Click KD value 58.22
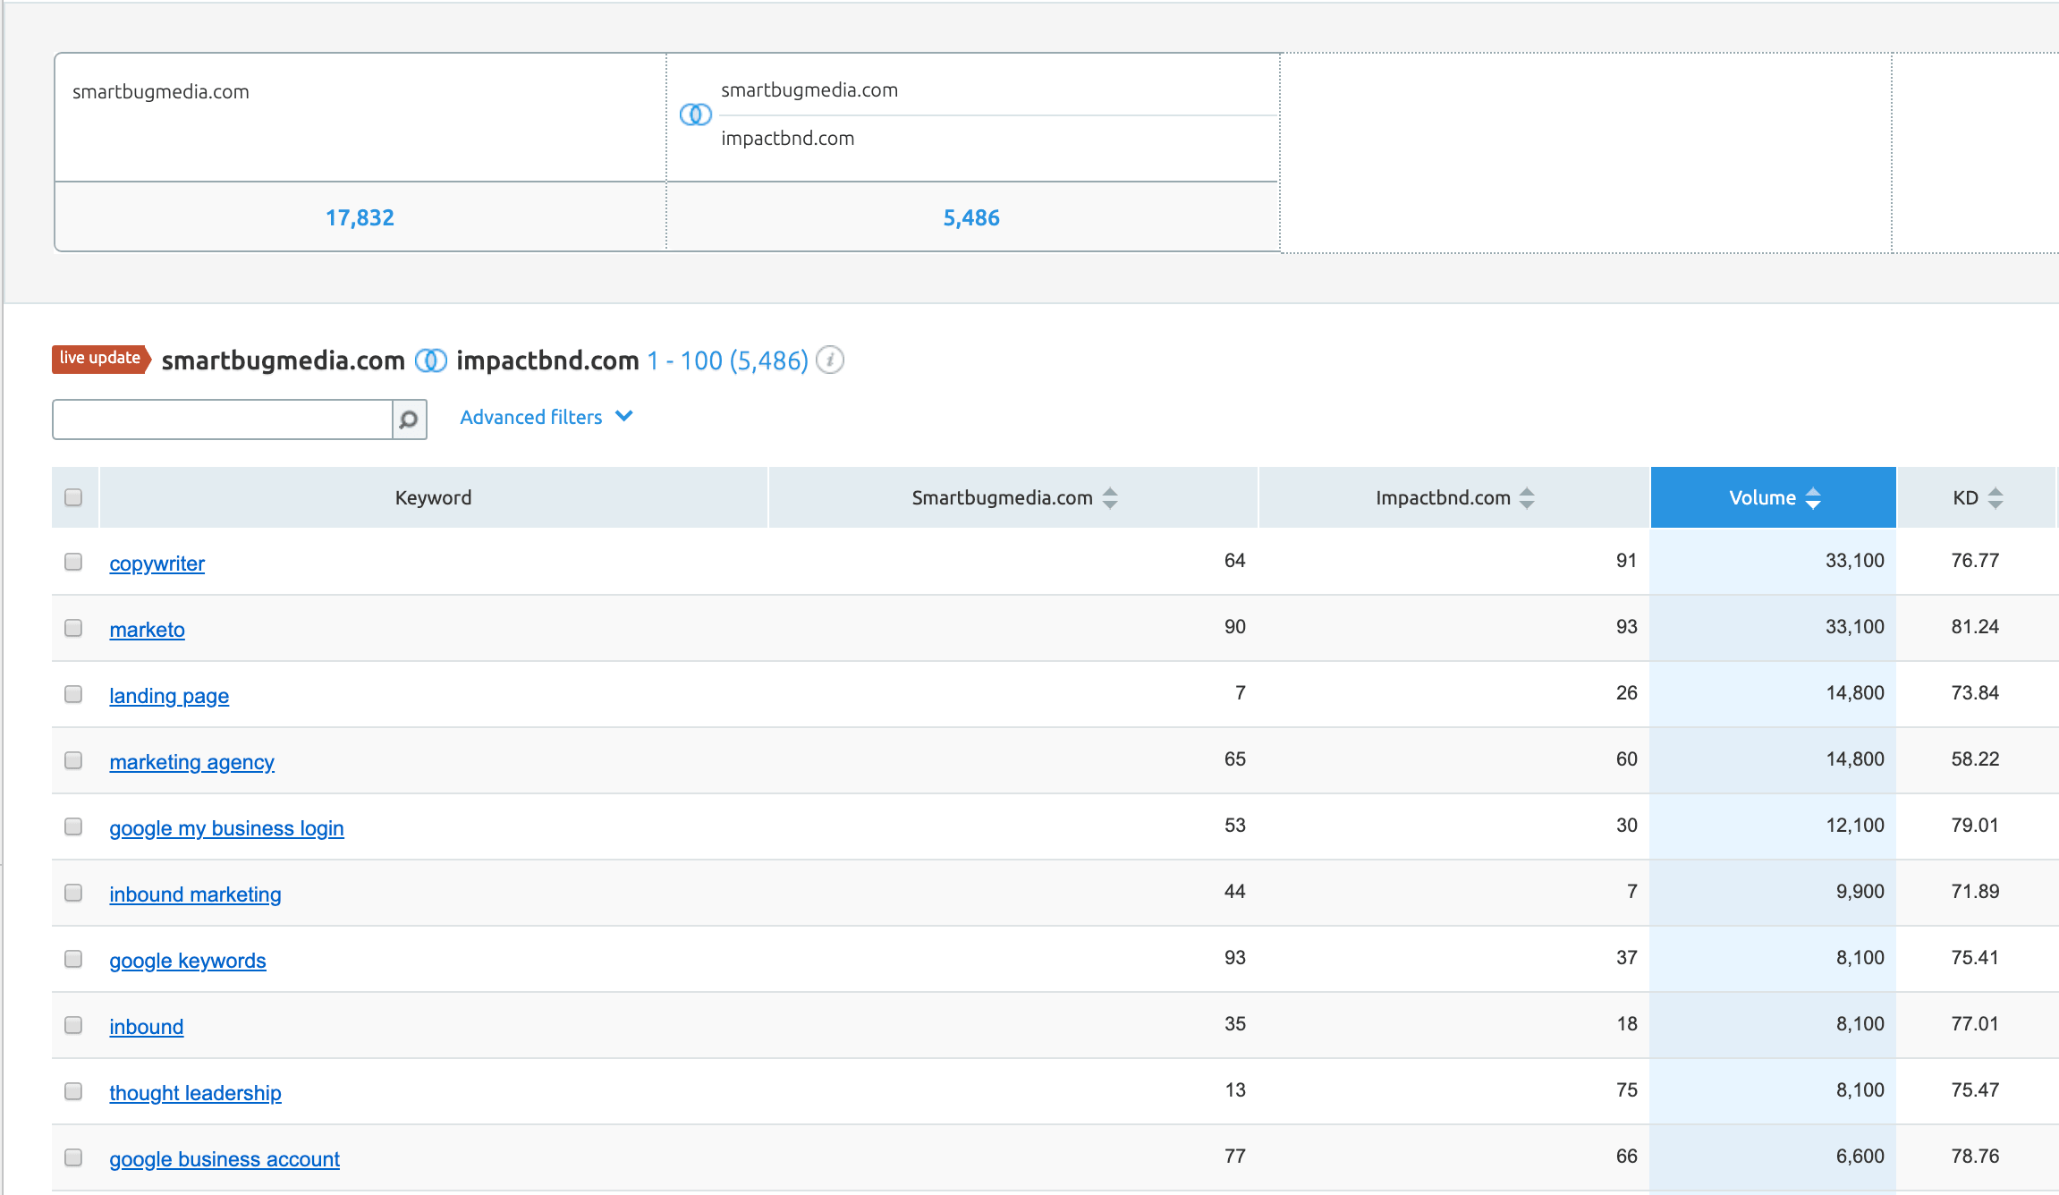The height and width of the screenshot is (1195, 2059). pyautogui.click(x=1975, y=759)
